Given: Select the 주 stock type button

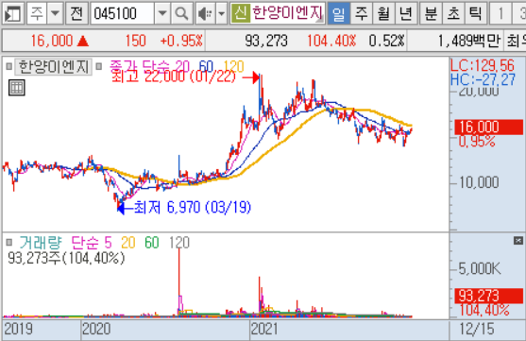Looking at the screenshot, I should click(36, 13).
